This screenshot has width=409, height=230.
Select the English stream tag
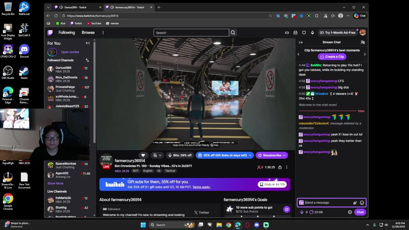pyautogui.click(x=148, y=171)
